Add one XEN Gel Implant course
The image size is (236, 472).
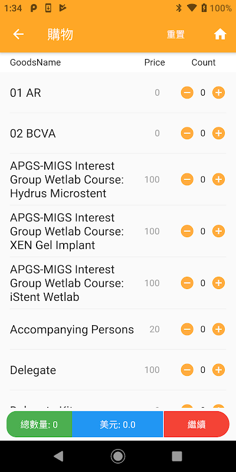click(218, 231)
